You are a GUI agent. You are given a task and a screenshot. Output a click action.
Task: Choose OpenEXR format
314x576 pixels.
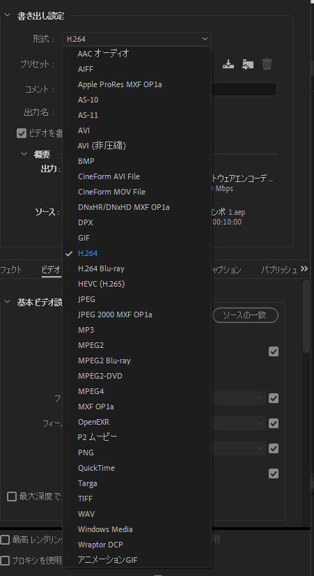pos(136,422)
